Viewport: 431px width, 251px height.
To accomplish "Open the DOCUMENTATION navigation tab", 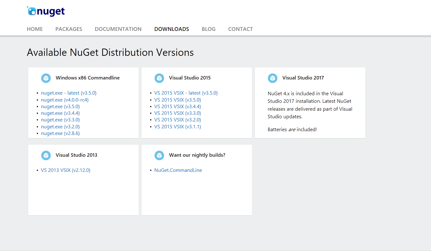I will tap(118, 29).
